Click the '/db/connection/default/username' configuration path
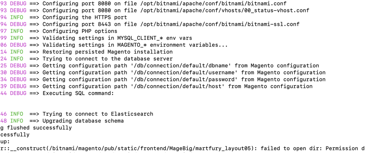Screen dimensions: 365x153 [x=185, y=73]
